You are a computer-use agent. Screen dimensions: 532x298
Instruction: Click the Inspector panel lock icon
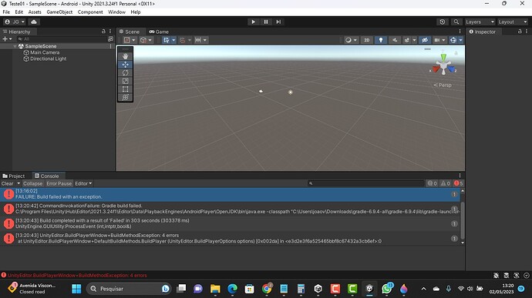[x=520, y=32]
